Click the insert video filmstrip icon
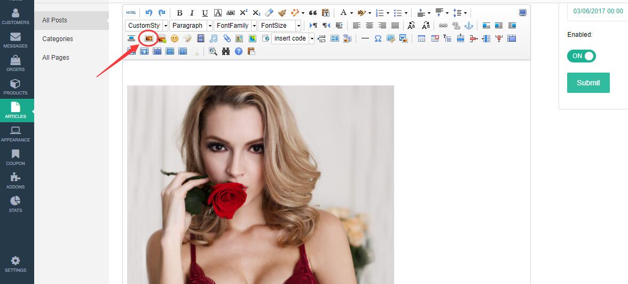 (201, 38)
